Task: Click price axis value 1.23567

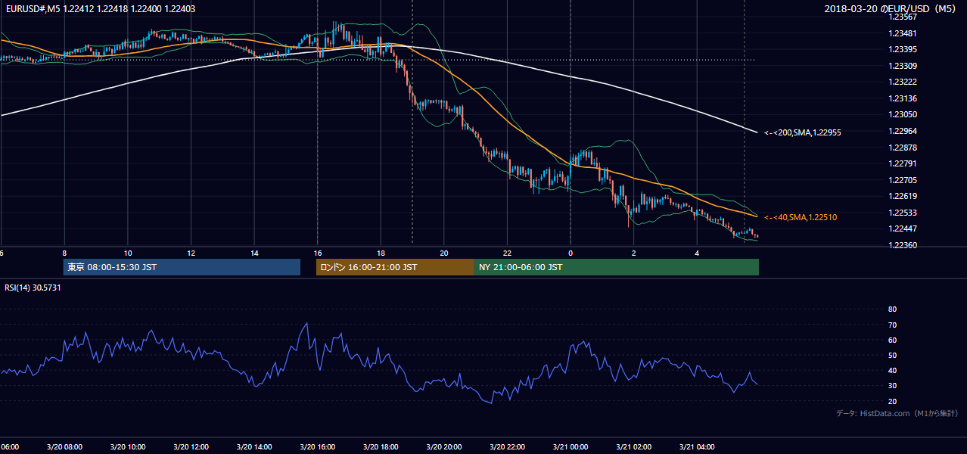Action: coord(903,17)
